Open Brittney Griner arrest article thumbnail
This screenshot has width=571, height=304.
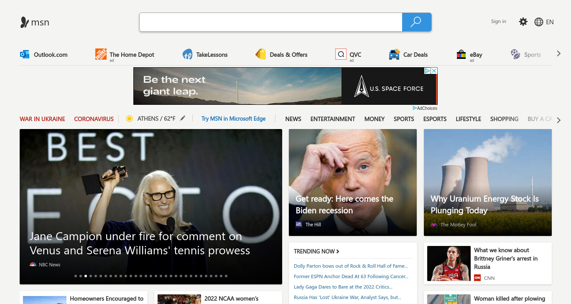[x=449, y=263]
